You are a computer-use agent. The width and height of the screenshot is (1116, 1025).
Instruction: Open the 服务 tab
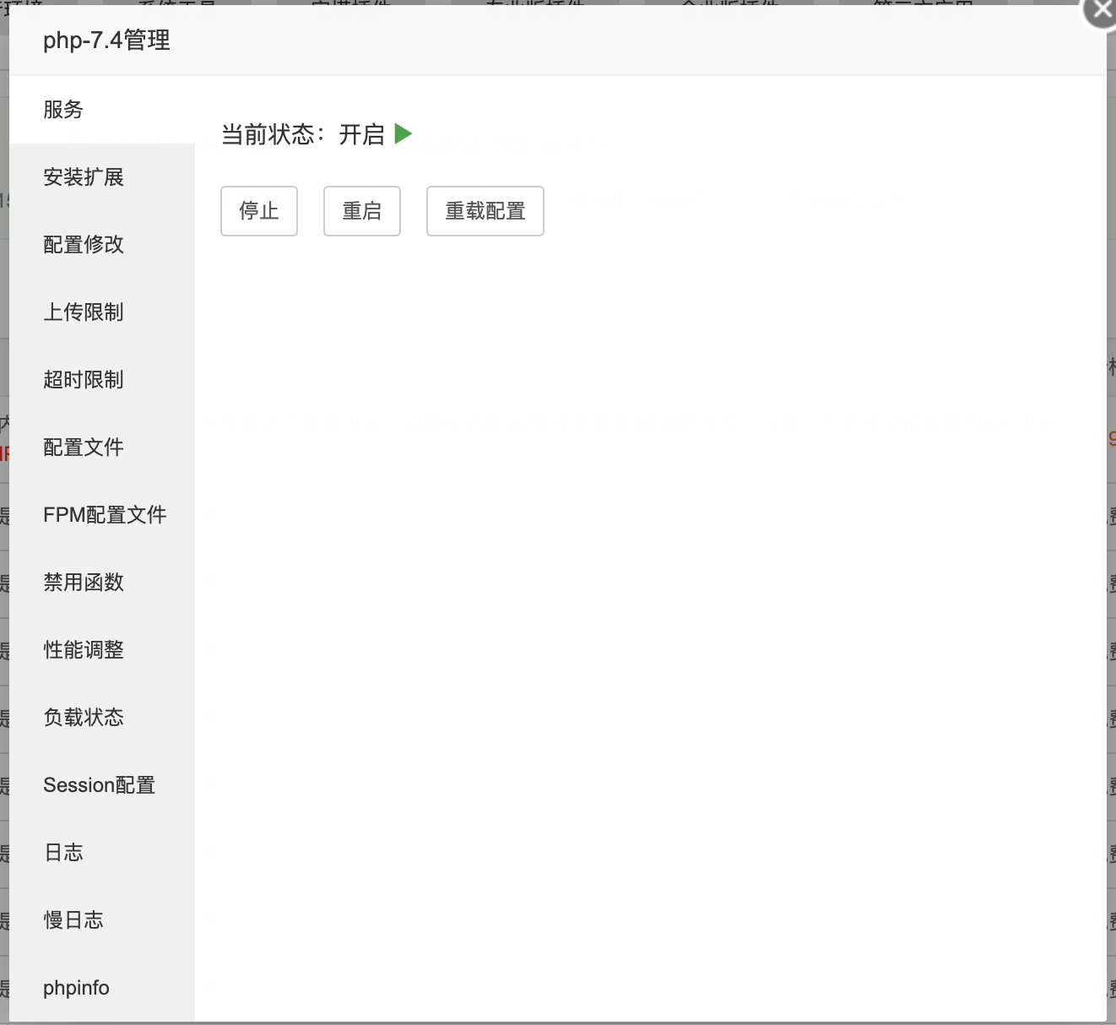[102, 110]
